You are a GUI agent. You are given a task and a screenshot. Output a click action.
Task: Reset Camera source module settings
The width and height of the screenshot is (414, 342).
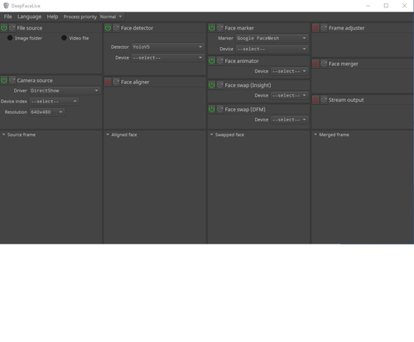tap(12, 80)
